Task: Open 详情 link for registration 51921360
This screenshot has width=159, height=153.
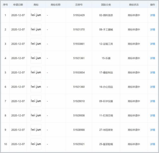Action: [152, 87]
